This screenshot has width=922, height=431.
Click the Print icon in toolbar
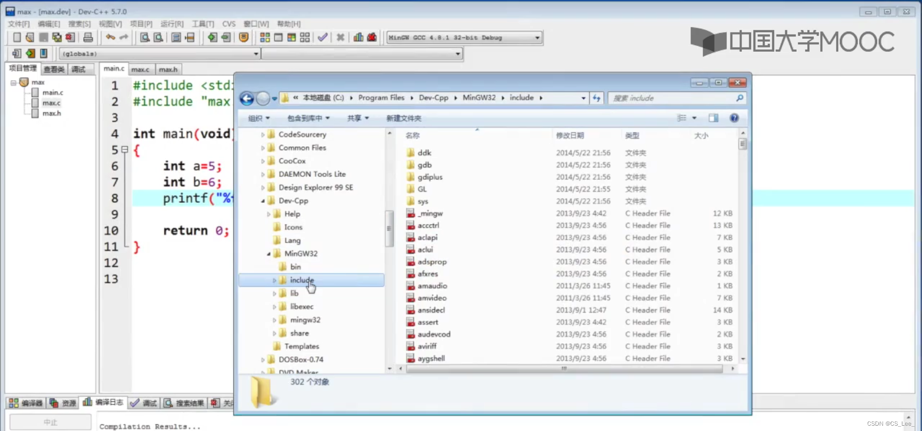point(88,37)
